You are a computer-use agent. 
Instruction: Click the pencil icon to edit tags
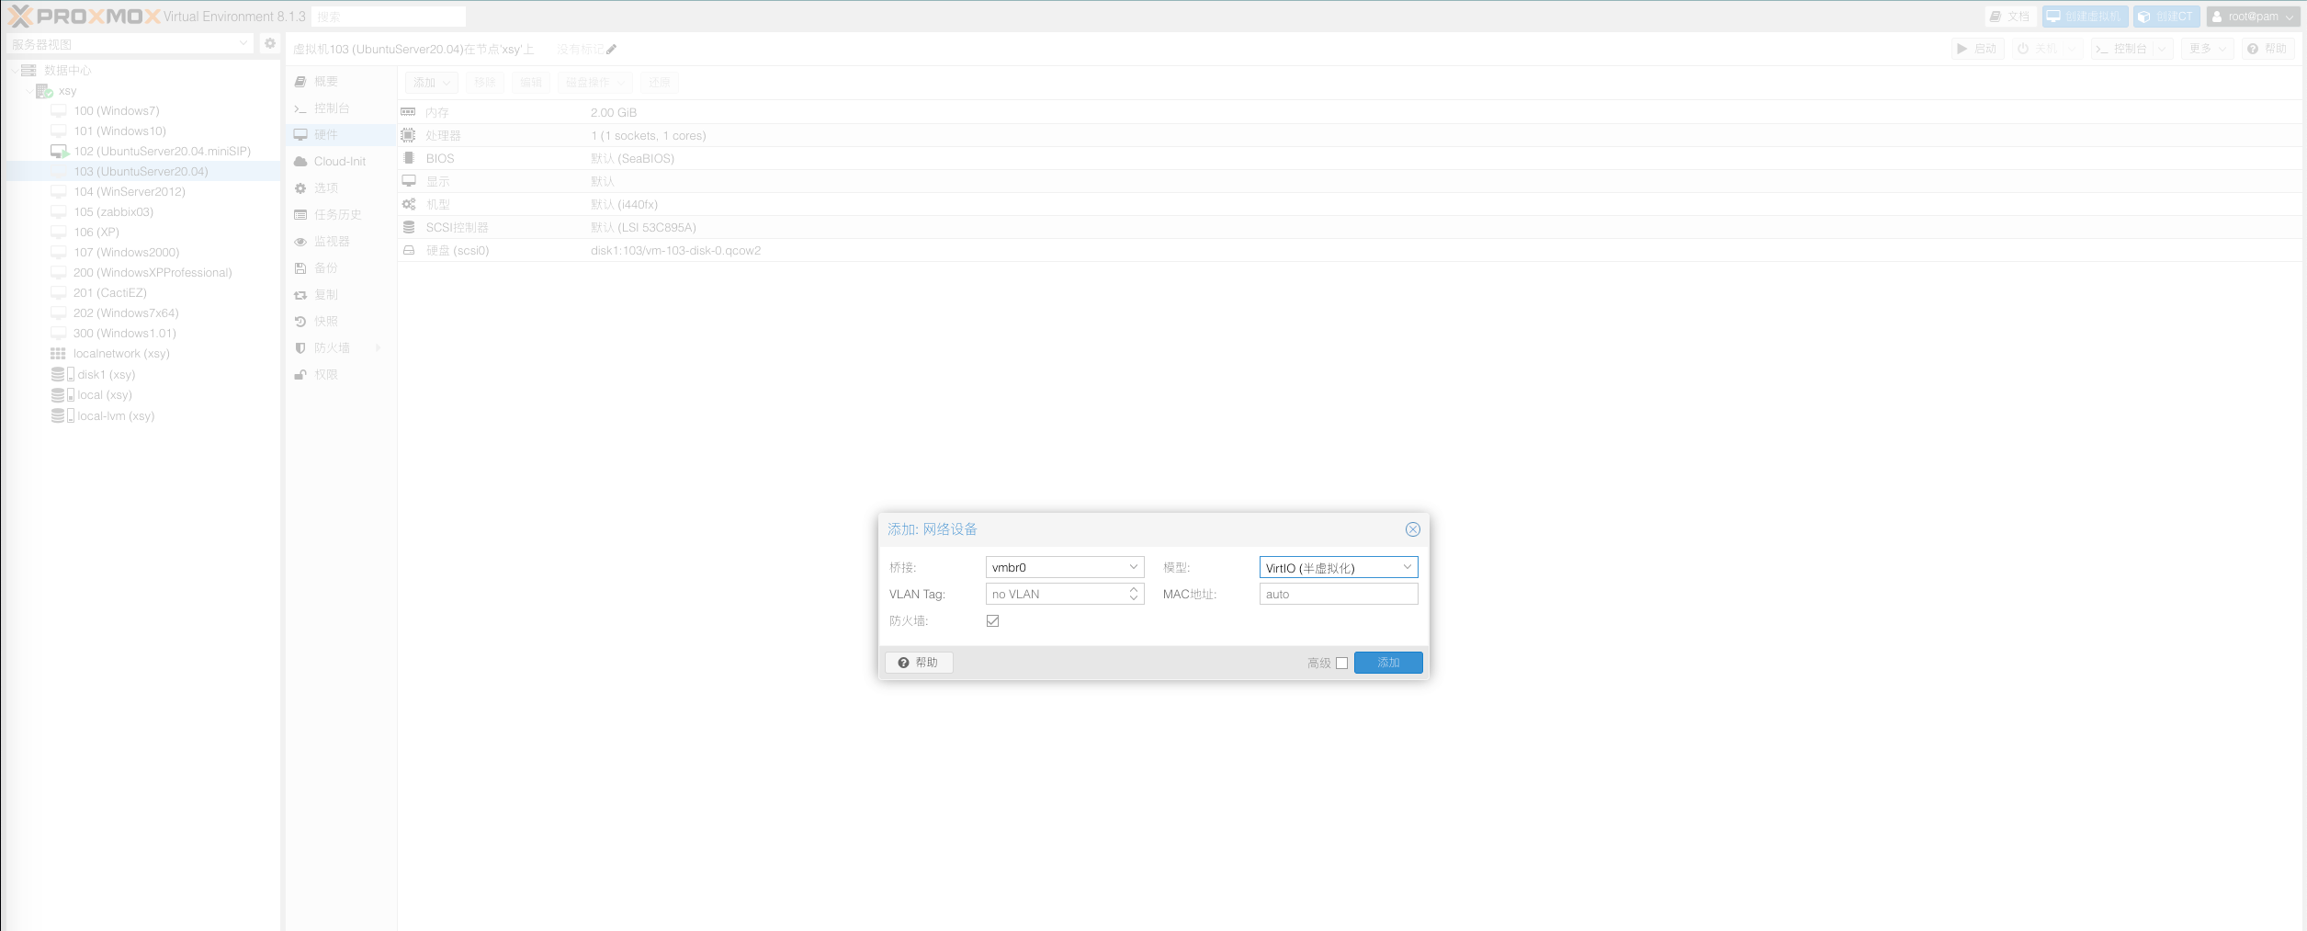[611, 50]
